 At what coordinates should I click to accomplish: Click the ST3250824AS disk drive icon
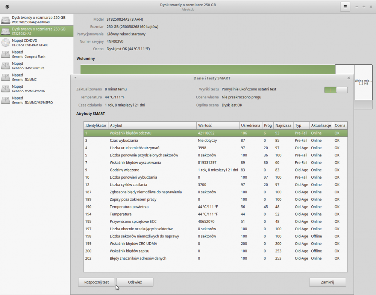pyautogui.click(x=6, y=31)
